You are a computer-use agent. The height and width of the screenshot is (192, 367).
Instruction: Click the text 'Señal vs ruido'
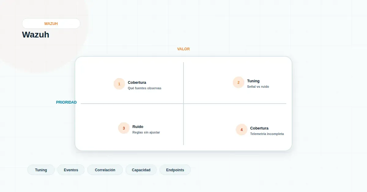[x=258, y=87]
